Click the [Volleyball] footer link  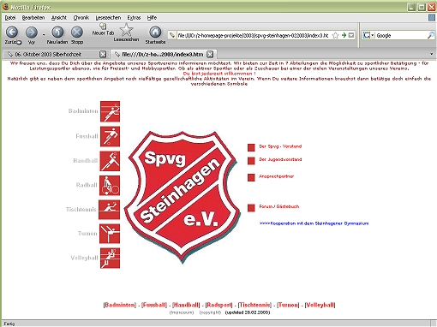tap(320, 305)
